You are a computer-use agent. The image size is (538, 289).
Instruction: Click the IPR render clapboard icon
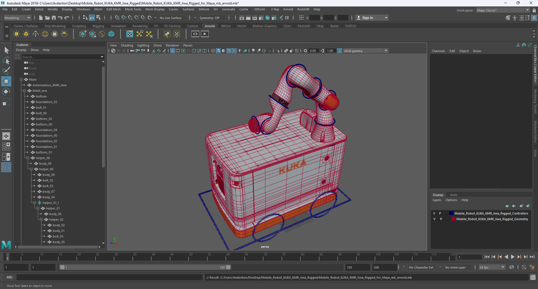pos(255,18)
